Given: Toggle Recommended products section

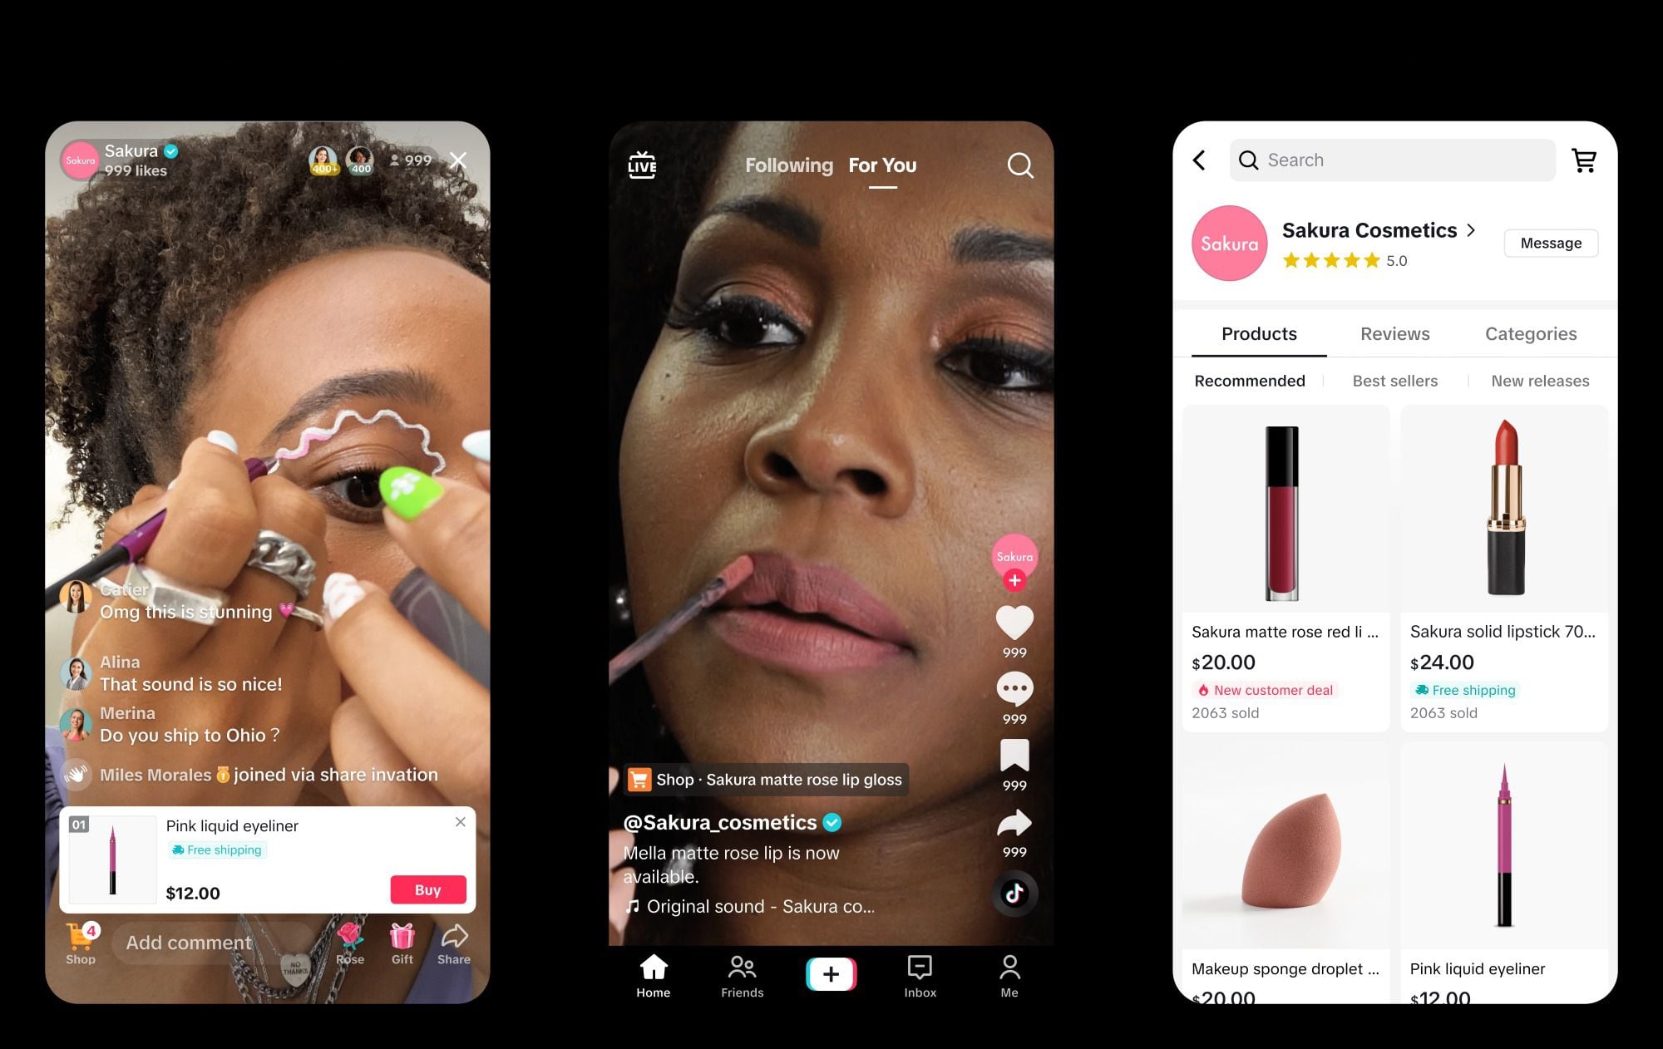Looking at the screenshot, I should (x=1250, y=380).
